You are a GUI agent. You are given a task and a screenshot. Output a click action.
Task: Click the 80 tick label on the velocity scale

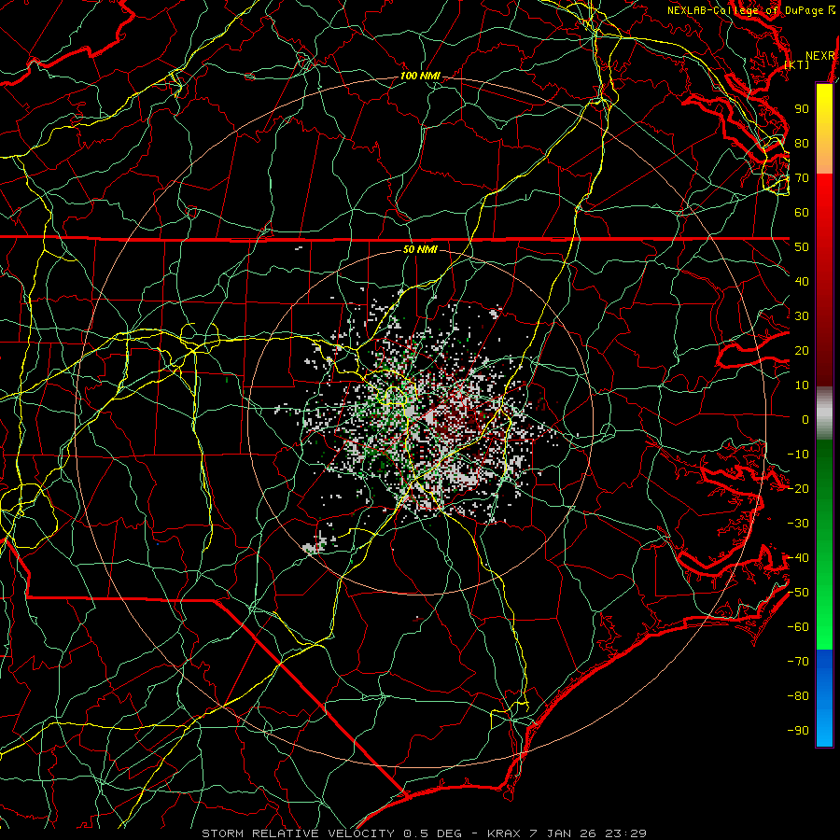pos(802,144)
